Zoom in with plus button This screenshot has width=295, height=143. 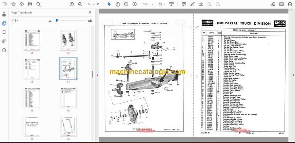pyautogui.click(x=134, y=4)
